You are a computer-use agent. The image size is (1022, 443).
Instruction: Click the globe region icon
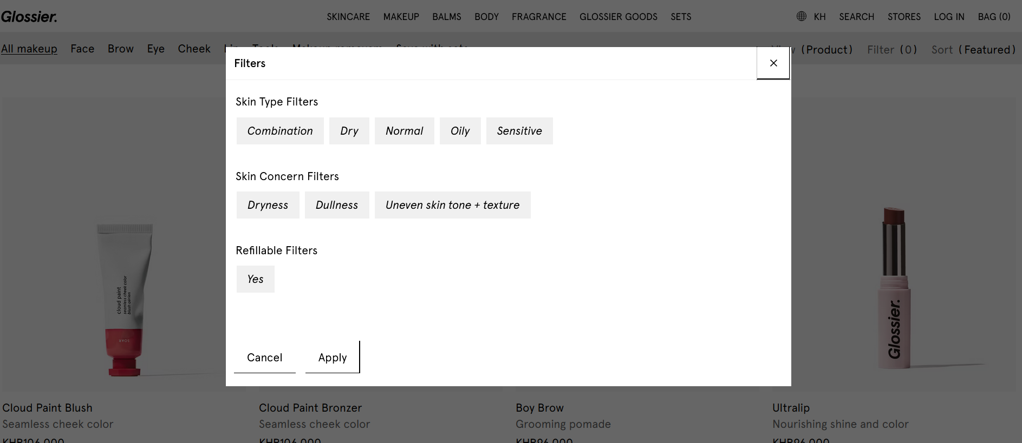802,16
